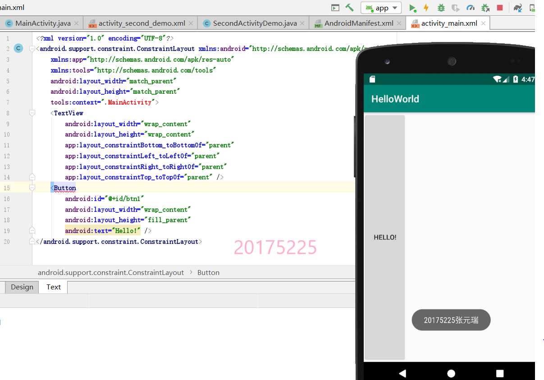This screenshot has width=544, height=380.
Task: Tap the emulator Recents square button
Action: (500, 373)
